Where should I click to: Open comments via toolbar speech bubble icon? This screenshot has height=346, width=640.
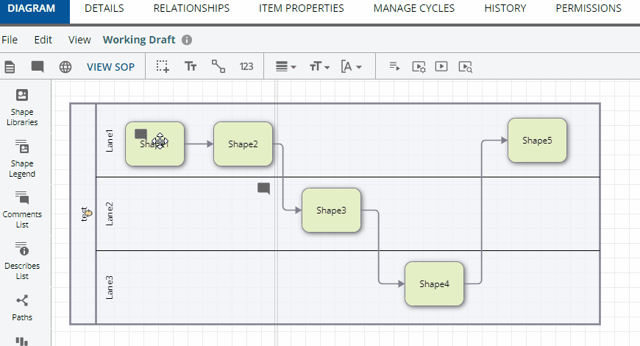[38, 66]
